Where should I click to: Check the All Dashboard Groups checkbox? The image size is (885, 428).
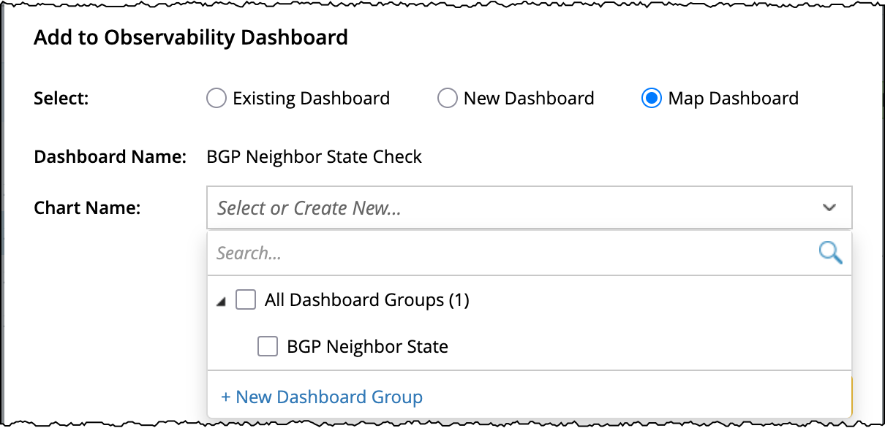click(x=246, y=300)
